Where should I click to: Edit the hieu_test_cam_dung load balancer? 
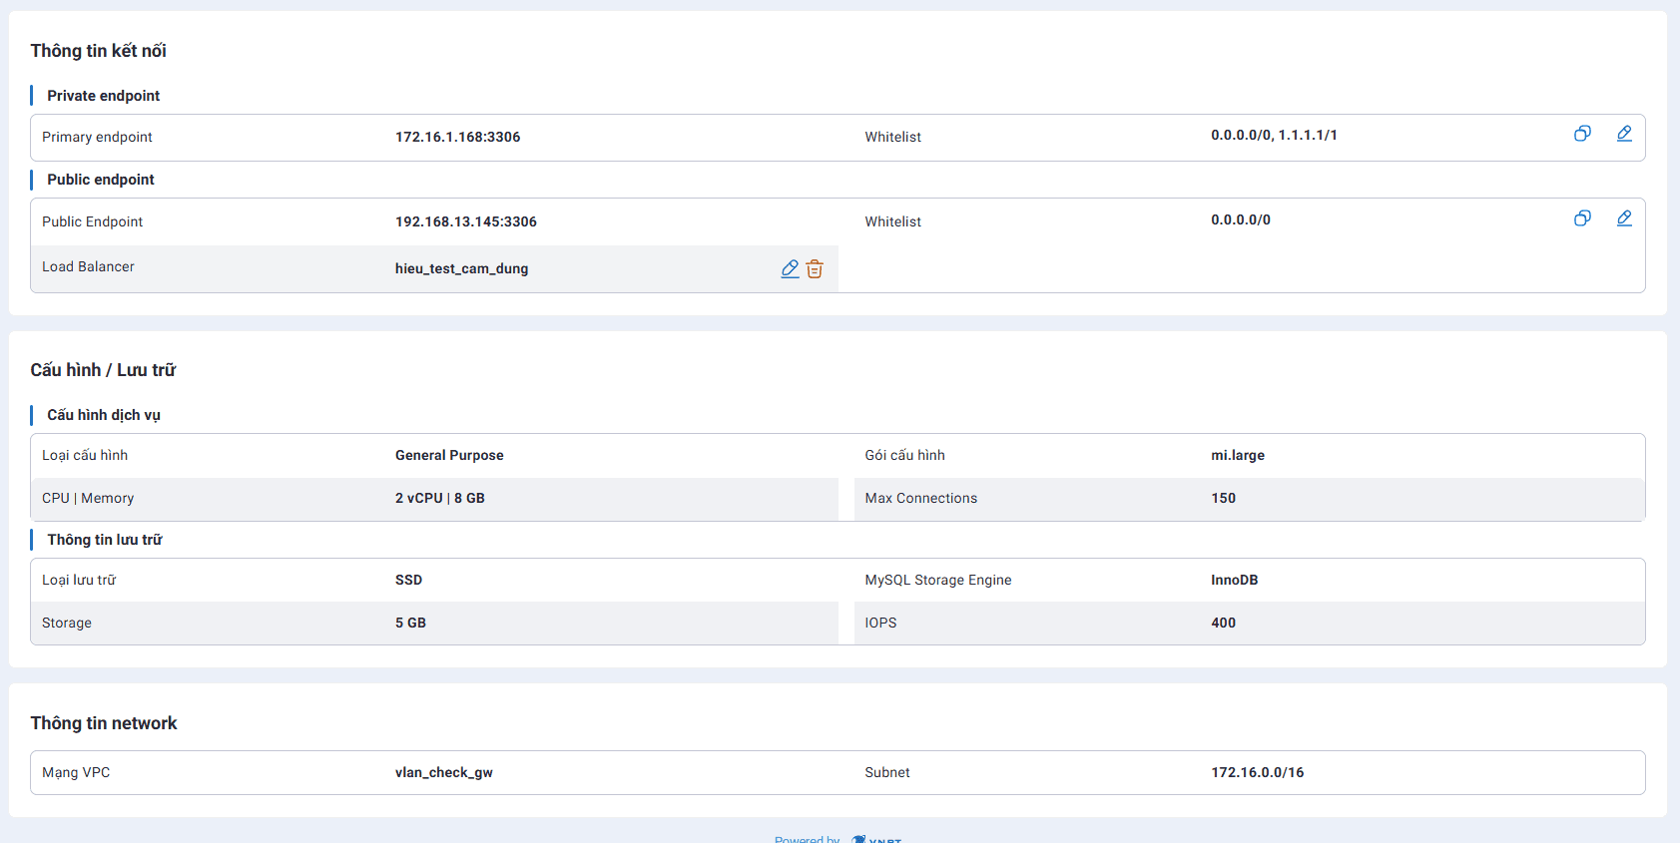tap(790, 268)
